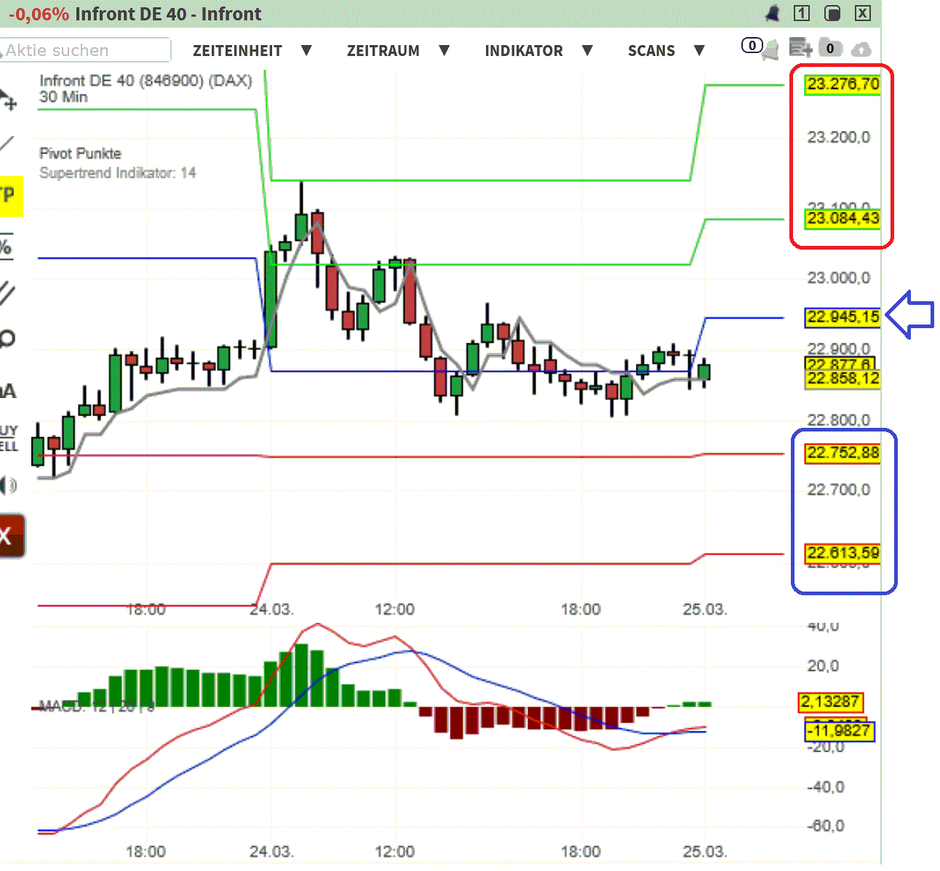Select the "1" window layout in the title bar
The image size is (940, 871).
(802, 13)
